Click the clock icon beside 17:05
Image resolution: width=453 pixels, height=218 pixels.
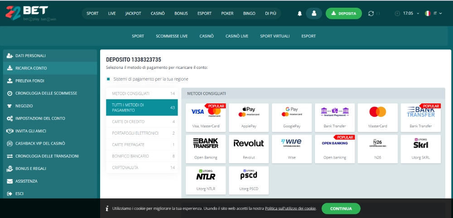pyautogui.click(x=398, y=14)
